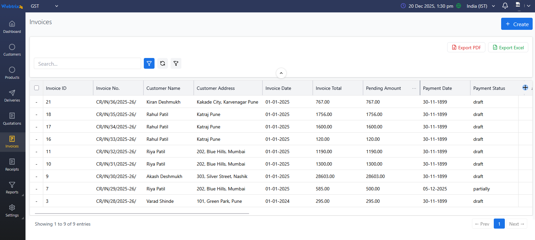Open the Pending Amount column options menu

click(414, 88)
